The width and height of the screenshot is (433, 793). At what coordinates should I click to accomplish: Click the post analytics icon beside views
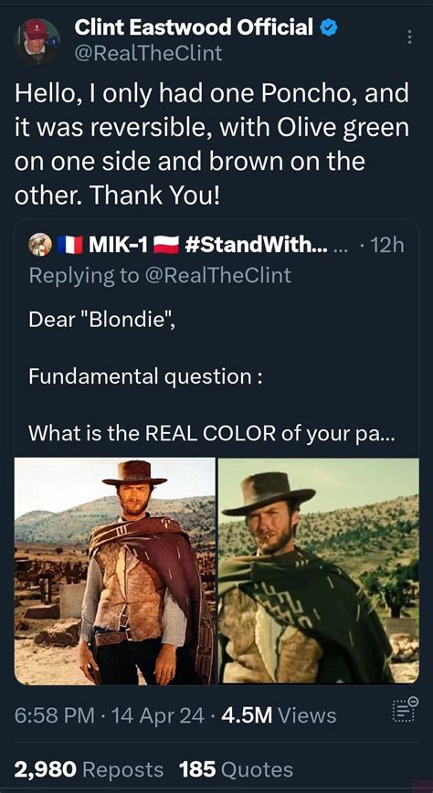(x=405, y=708)
